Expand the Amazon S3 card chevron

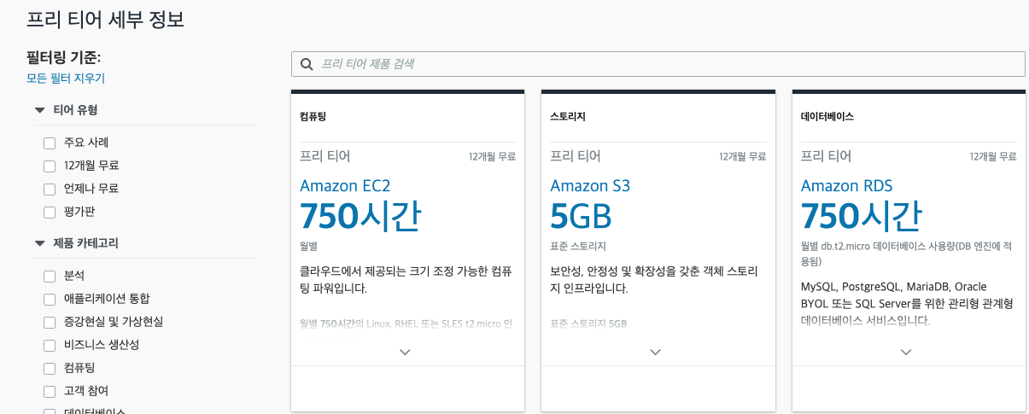[655, 352]
